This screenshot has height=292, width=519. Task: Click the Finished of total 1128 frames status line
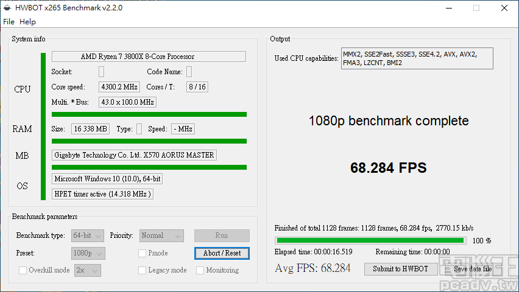[x=374, y=228]
